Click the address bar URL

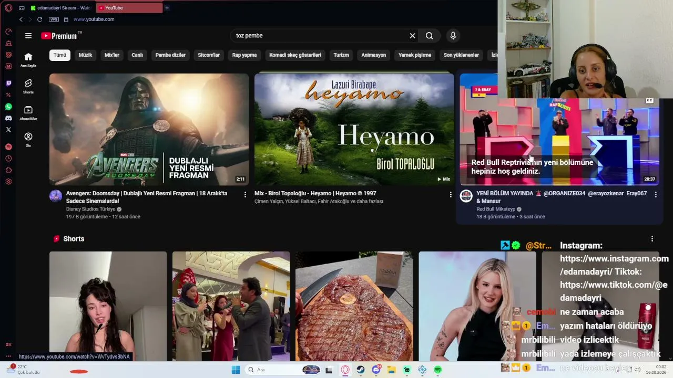pyautogui.click(x=94, y=19)
